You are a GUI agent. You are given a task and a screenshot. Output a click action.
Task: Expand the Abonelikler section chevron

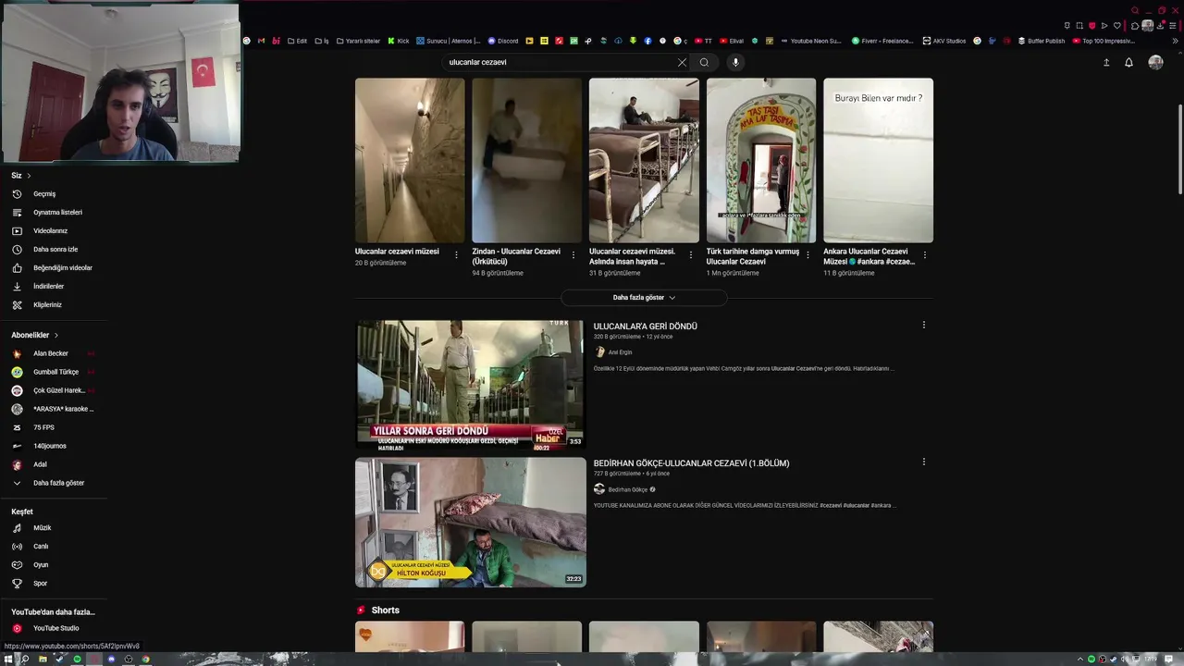(55, 335)
